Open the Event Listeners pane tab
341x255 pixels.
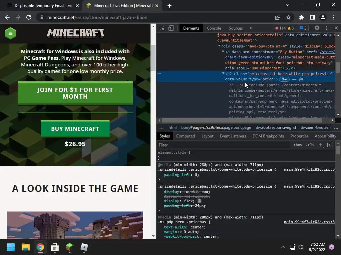(233, 136)
